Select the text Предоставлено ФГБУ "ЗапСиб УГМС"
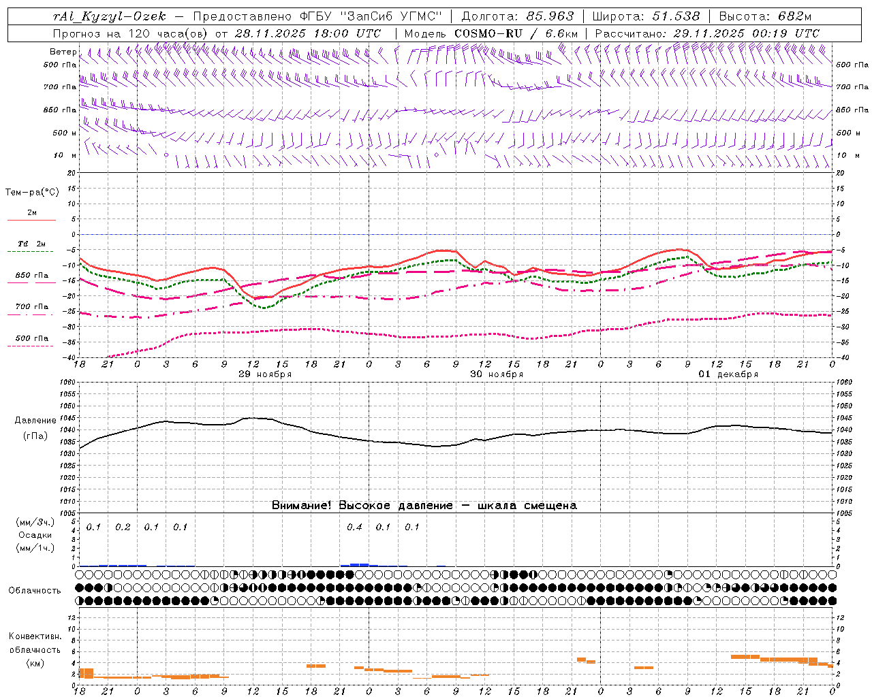This screenshot has height=697, width=872. tap(318, 16)
